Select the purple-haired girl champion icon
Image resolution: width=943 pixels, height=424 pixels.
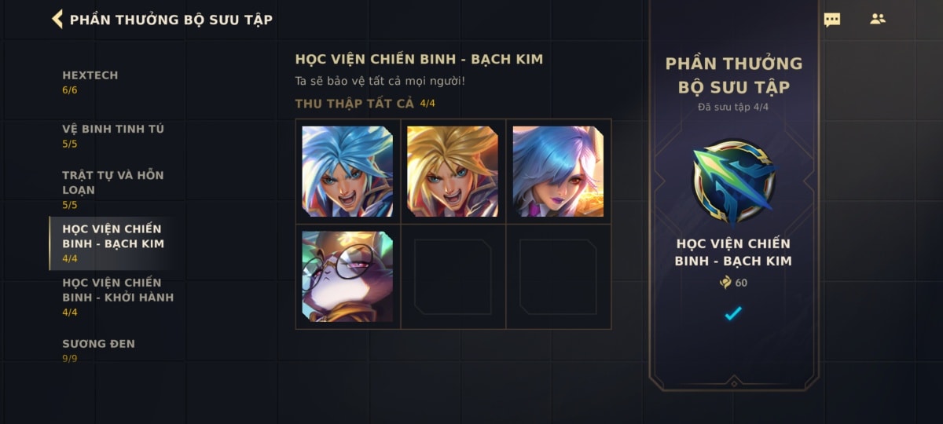click(558, 171)
